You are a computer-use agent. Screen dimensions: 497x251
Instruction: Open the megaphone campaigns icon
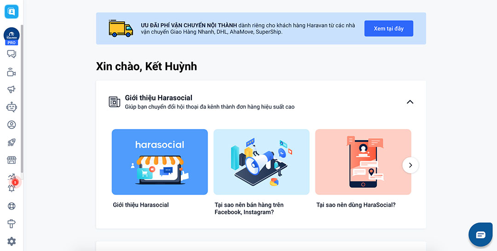pyautogui.click(x=12, y=89)
